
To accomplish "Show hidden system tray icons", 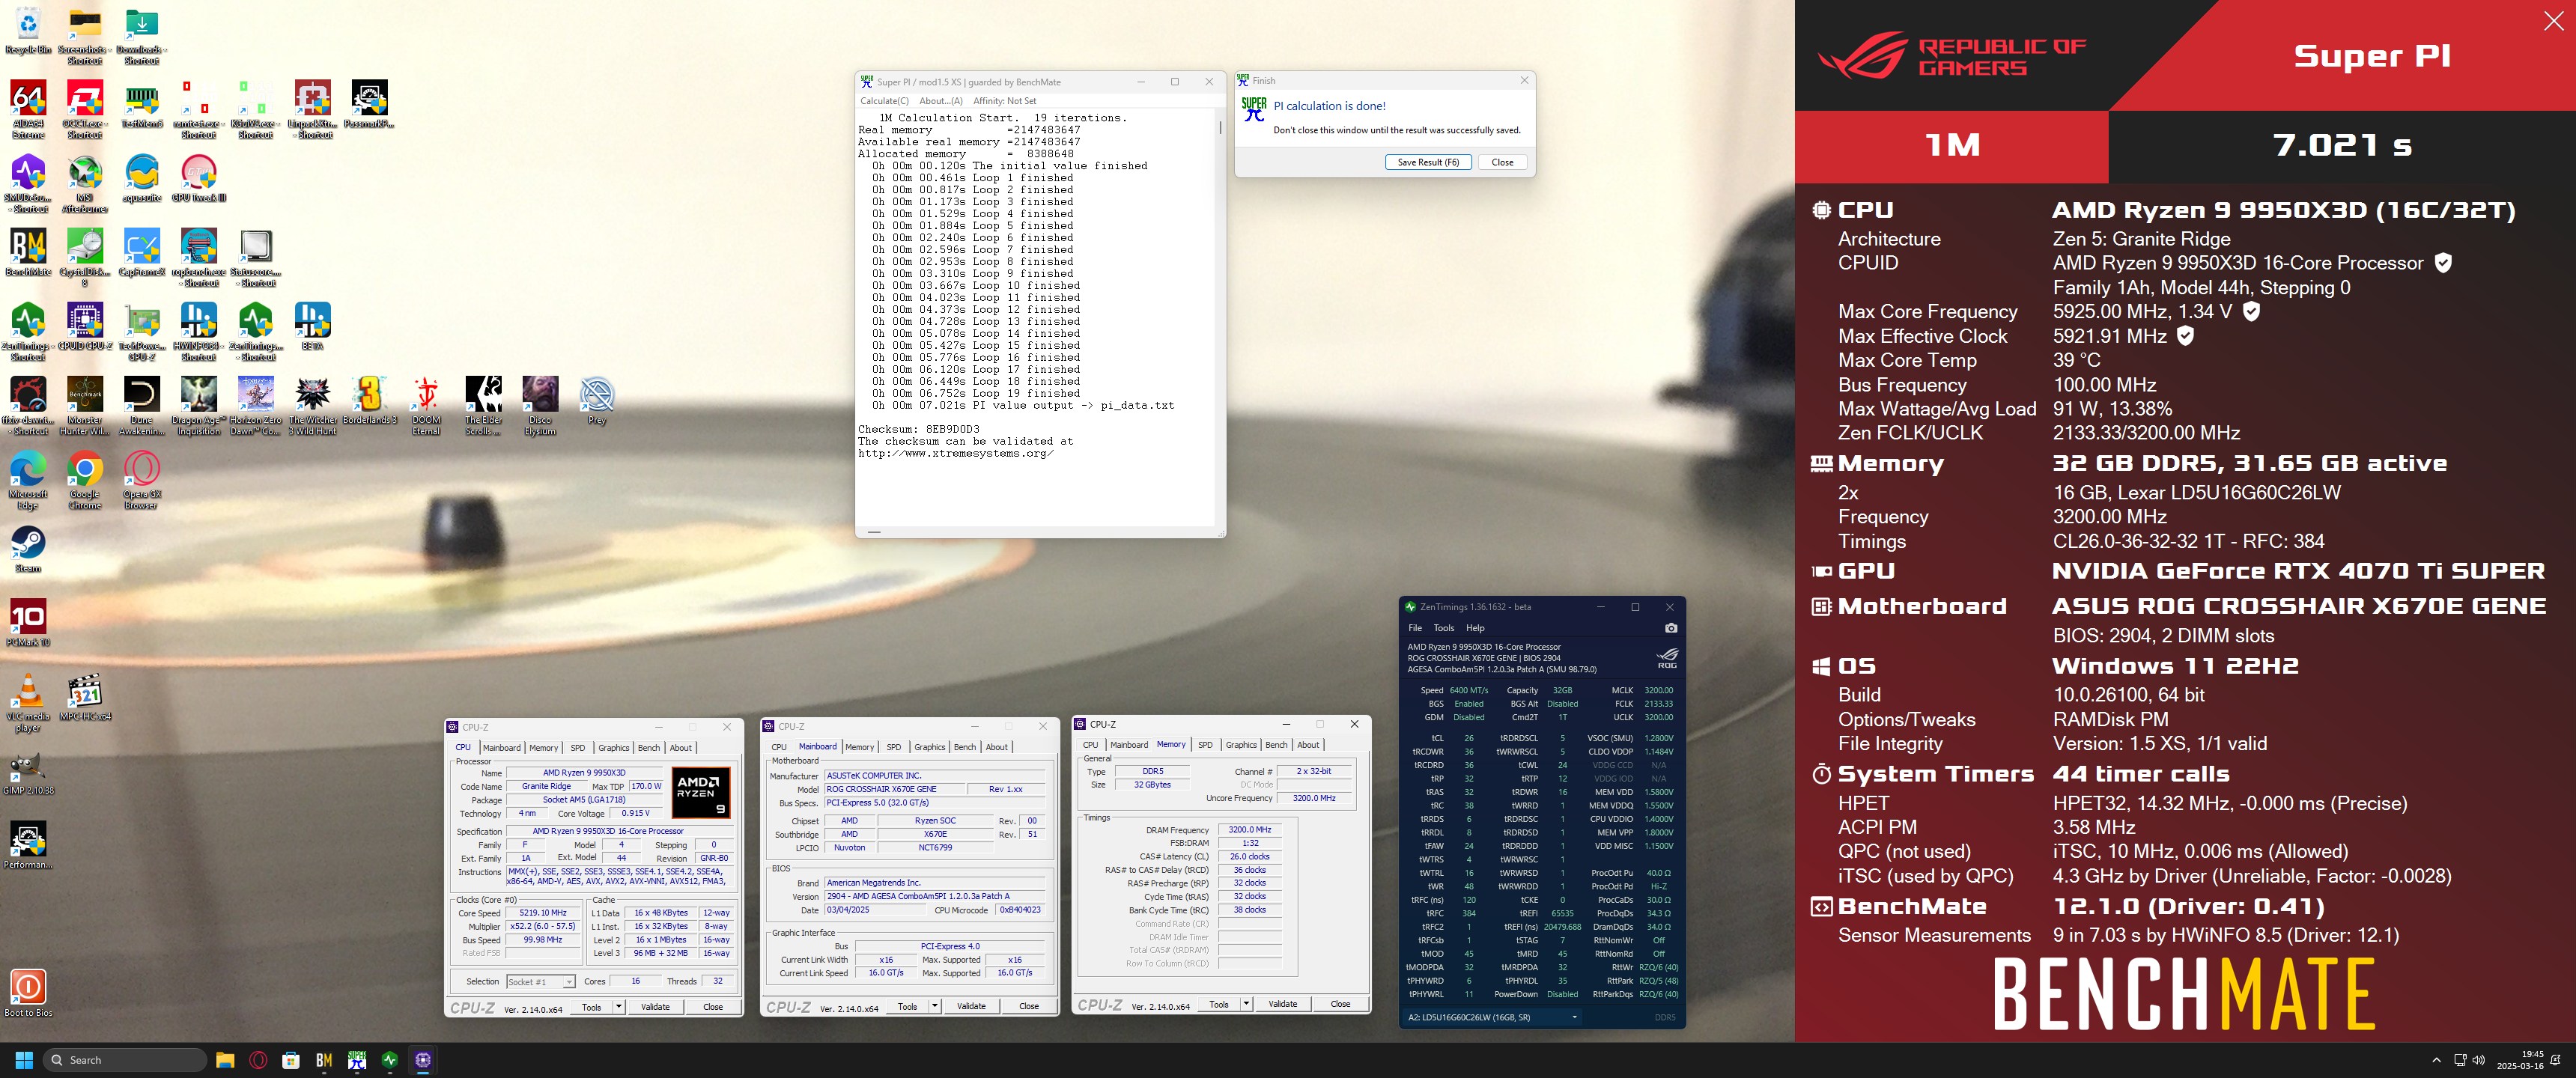I will coord(2436,1060).
